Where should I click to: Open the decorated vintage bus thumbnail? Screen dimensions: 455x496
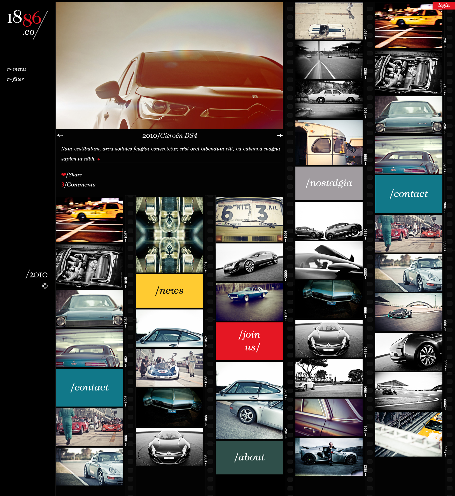pos(329,143)
